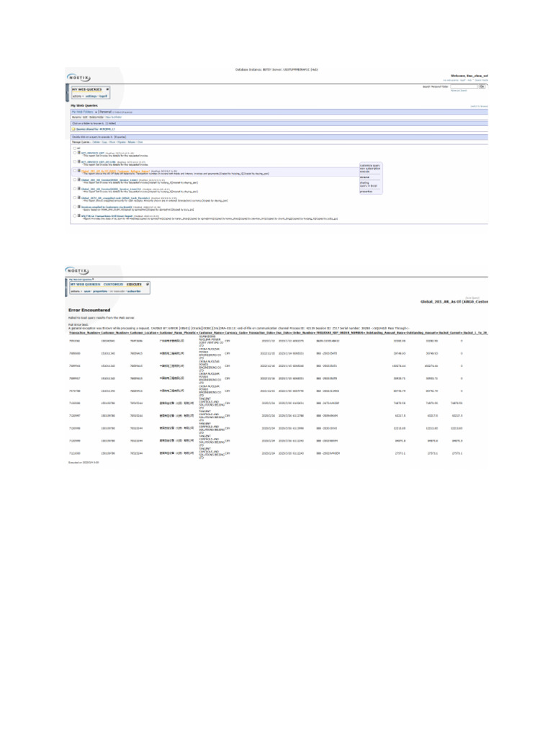Screen dimensions: 553x738
Task: Open the Transaction_Number column dropdown
Action: pos(99,333)
